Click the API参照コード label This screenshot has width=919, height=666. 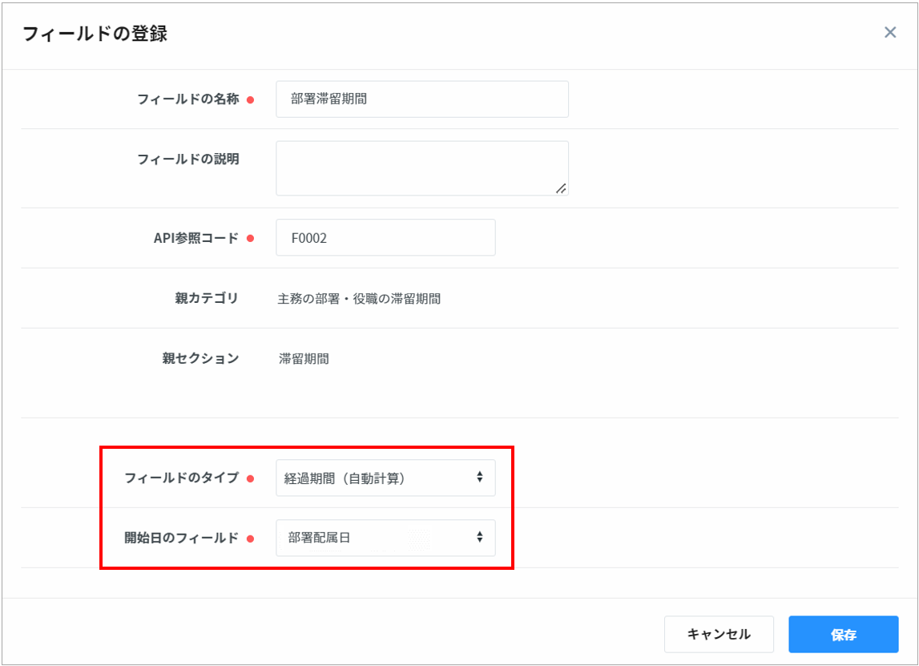pyautogui.click(x=195, y=238)
